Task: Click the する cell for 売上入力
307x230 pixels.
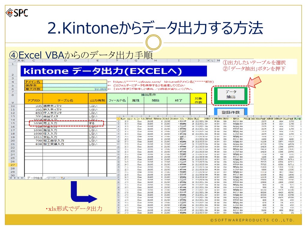Action: coord(97,123)
